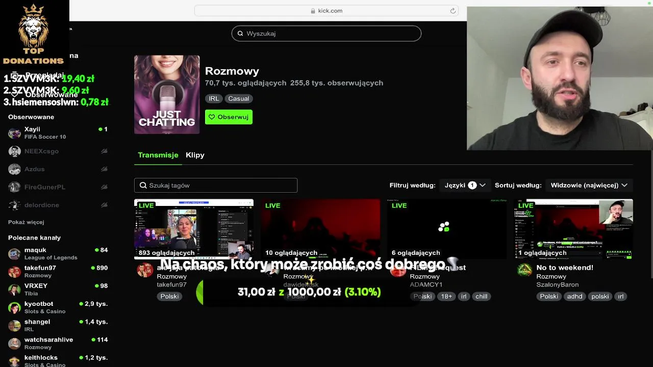Click NEEXcsgo's avatar icon in sidebar

(14, 151)
